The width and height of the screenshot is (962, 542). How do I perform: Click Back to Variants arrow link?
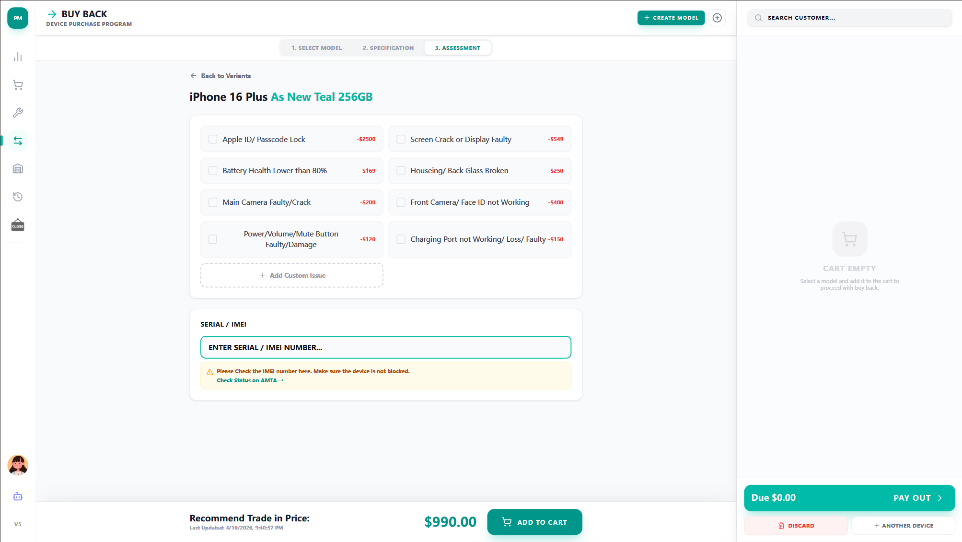[220, 76]
